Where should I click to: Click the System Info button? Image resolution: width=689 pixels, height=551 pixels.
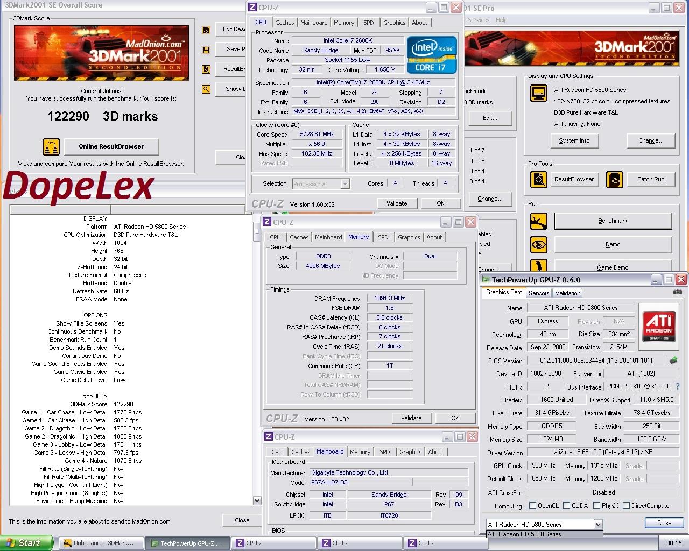click(574, 140)
